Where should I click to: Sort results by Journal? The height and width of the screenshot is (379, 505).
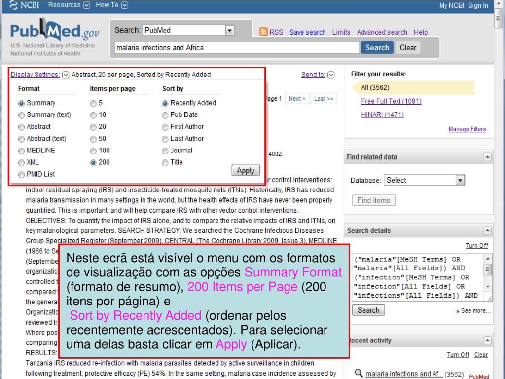(x=165, y=151)
